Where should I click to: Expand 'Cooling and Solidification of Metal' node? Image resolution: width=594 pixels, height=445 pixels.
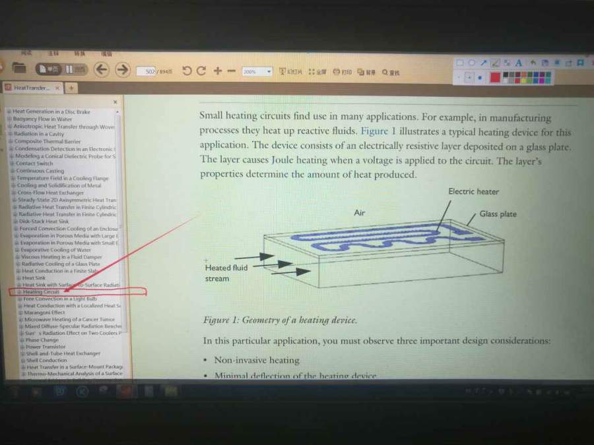tap(14, 185)
